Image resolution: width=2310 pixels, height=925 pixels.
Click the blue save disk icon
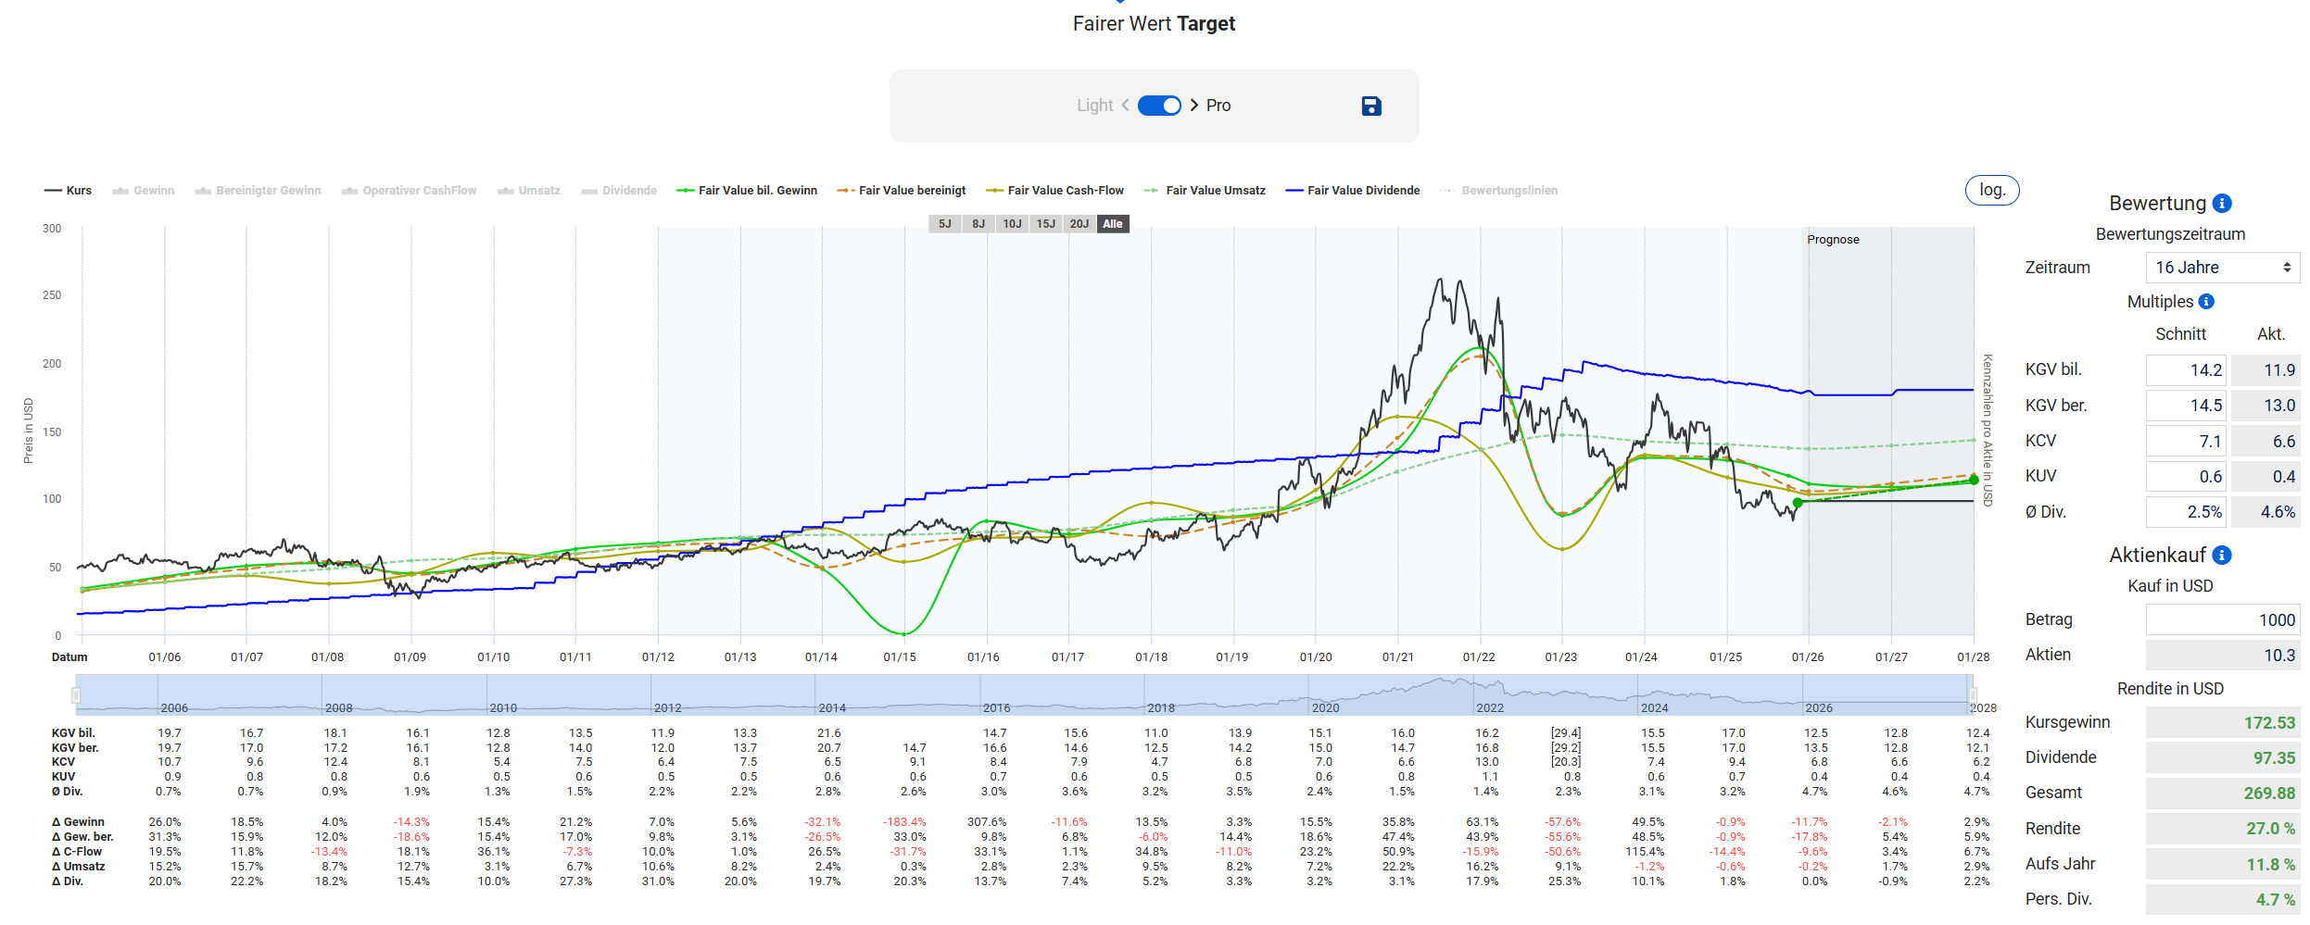click(x=1371, y=106)
